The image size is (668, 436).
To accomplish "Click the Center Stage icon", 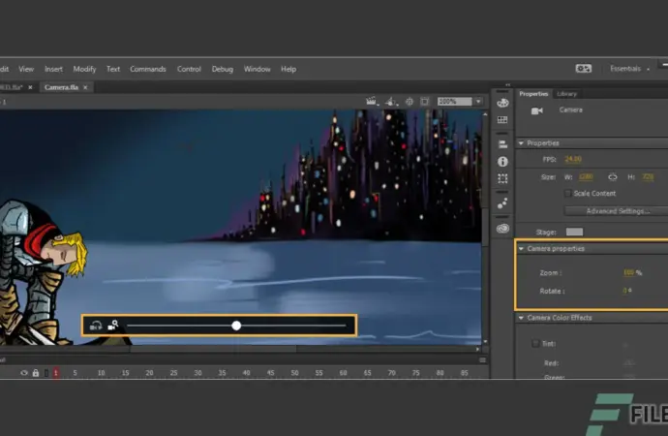I will [410, 102].
